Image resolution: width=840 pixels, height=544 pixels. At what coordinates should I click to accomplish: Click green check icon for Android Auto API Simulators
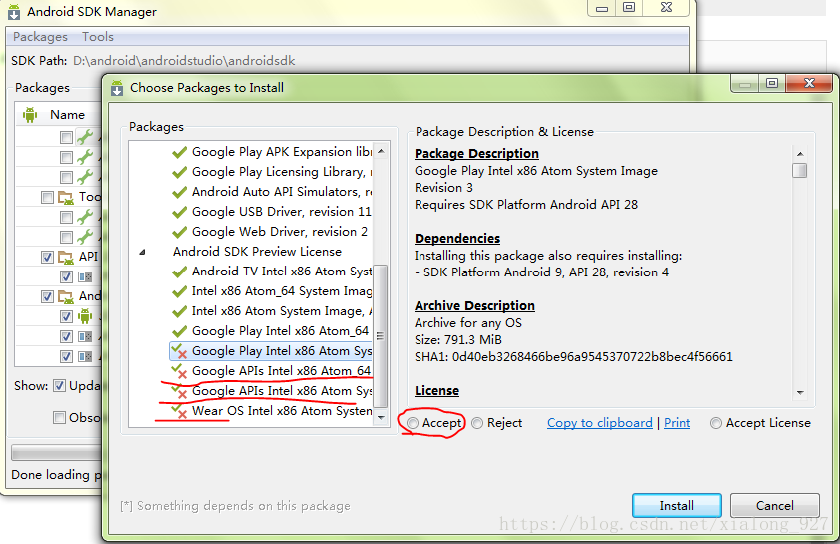click(179, 192)
